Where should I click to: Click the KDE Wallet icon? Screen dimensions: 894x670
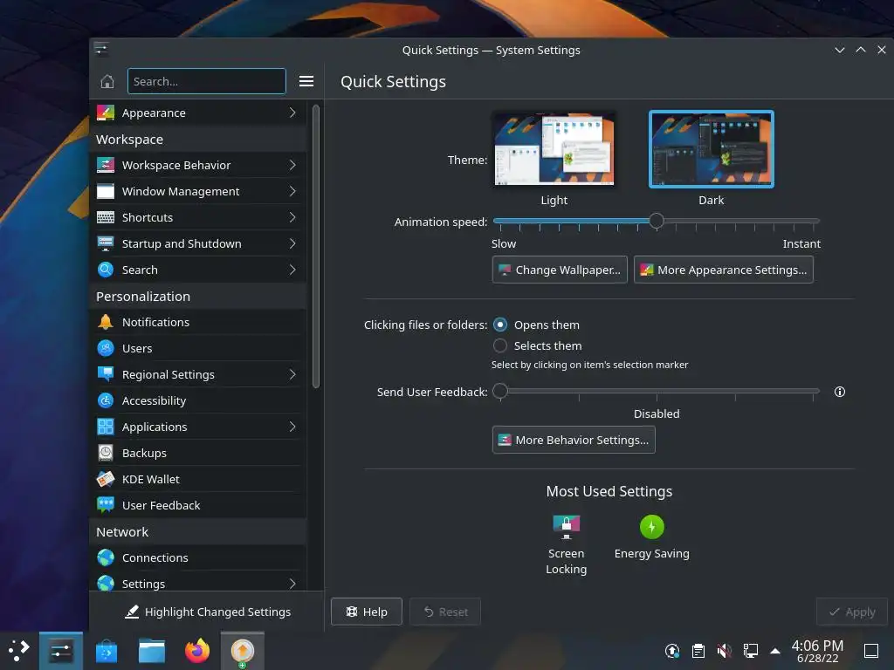click(x=106, y=479)
